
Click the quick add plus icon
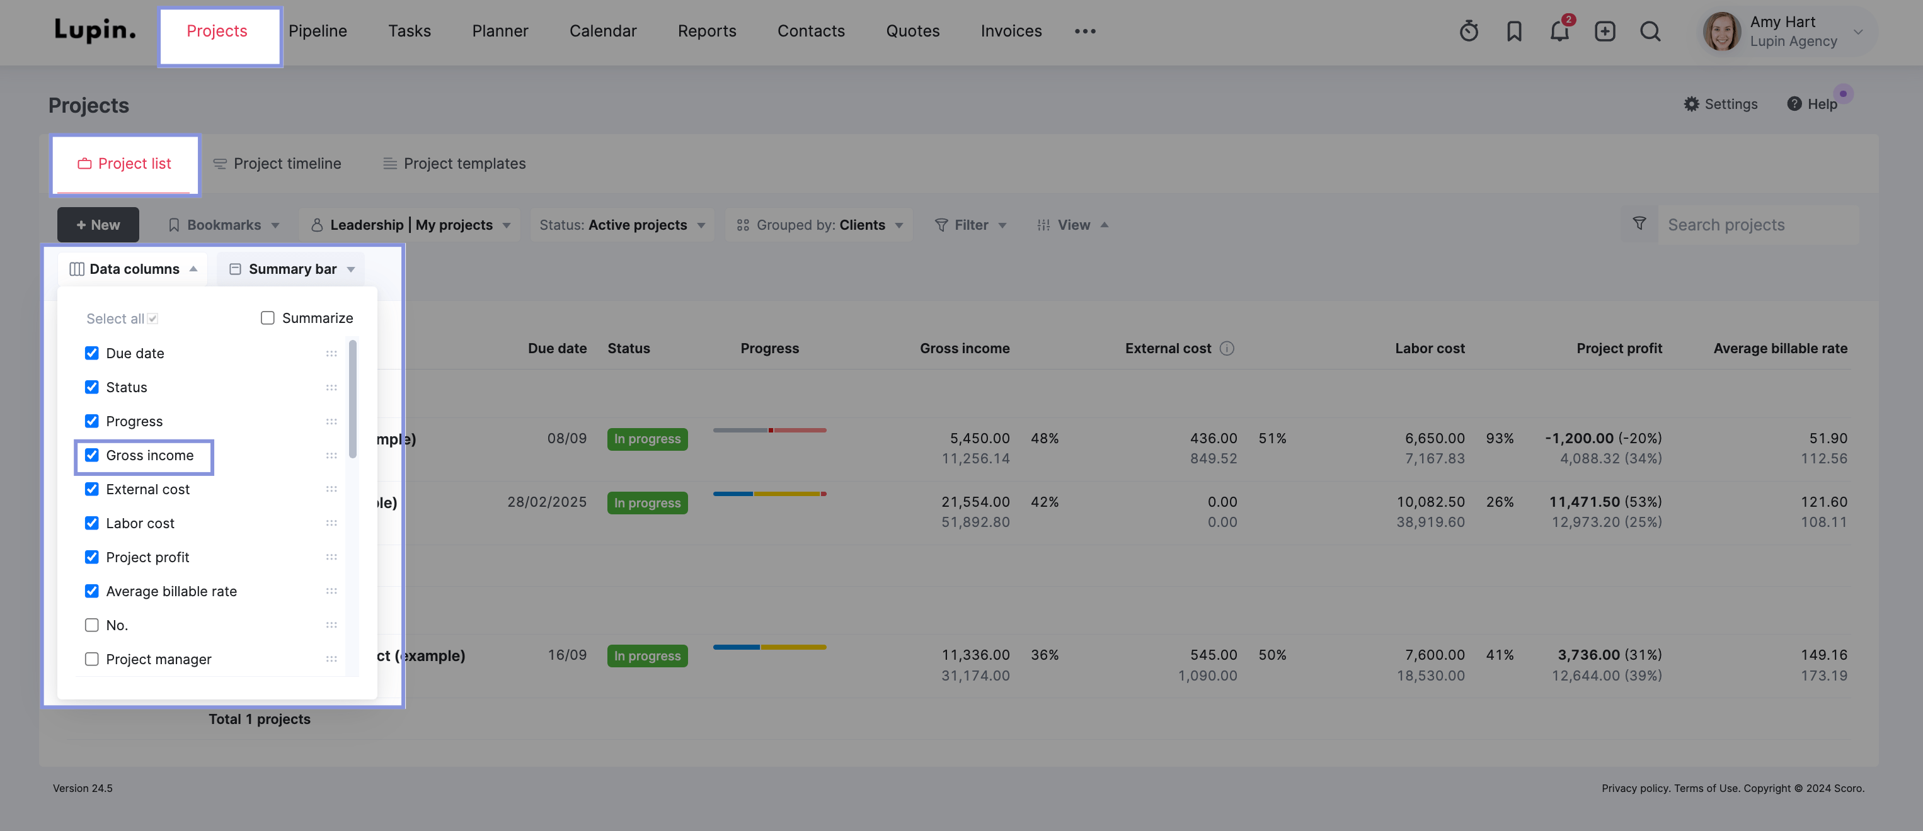point(1604,31)
